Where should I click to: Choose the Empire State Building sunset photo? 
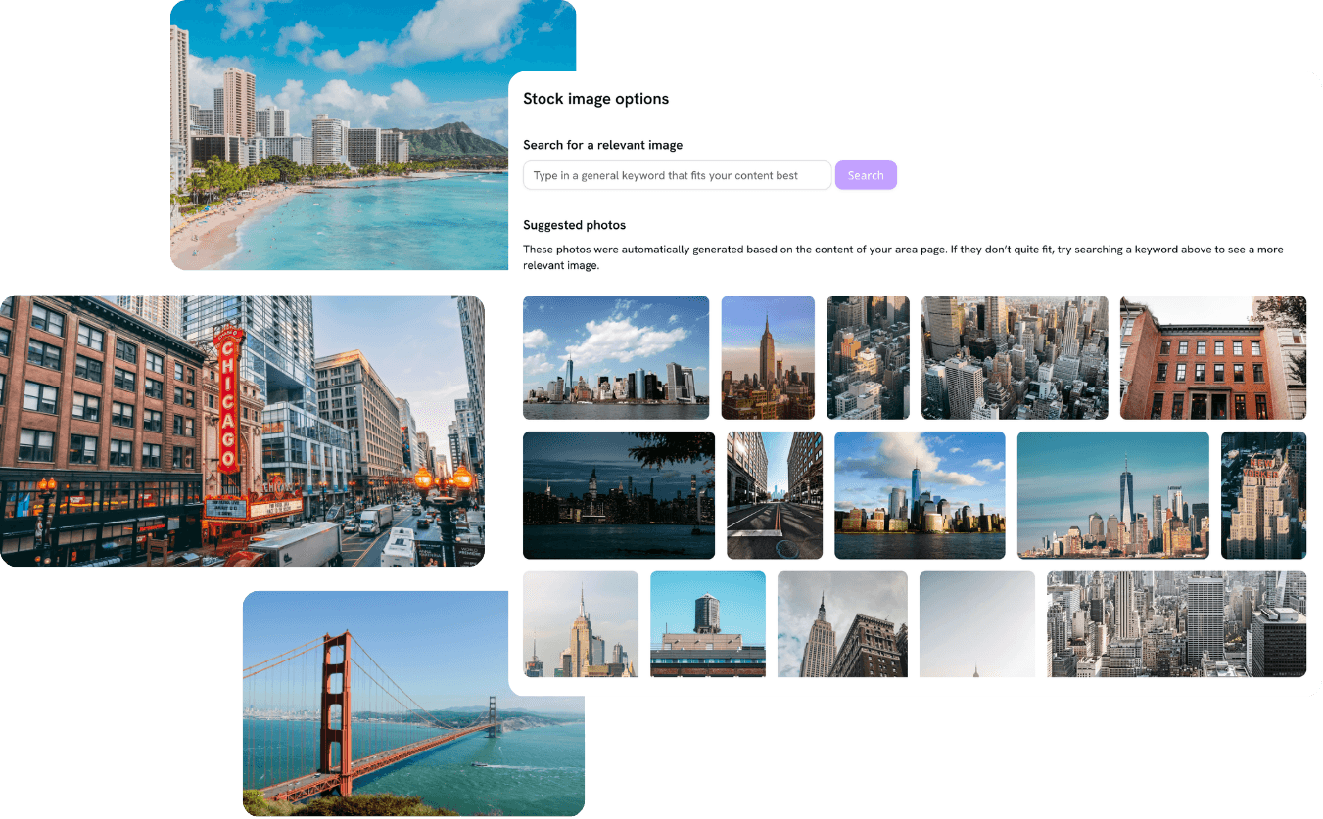click(768, 357)
